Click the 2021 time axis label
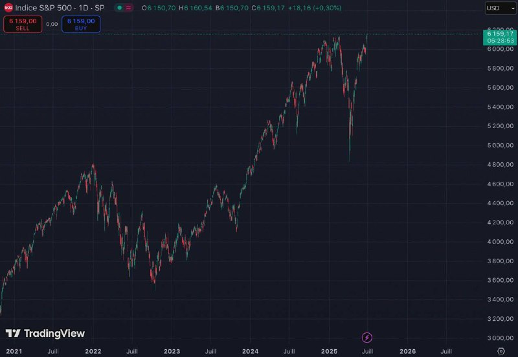This screenshot has width=518, height=357. (x=14, y=351)
